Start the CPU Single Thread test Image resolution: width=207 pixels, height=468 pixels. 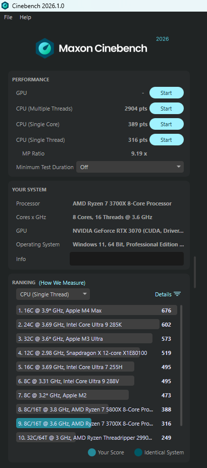coord(167,140)
